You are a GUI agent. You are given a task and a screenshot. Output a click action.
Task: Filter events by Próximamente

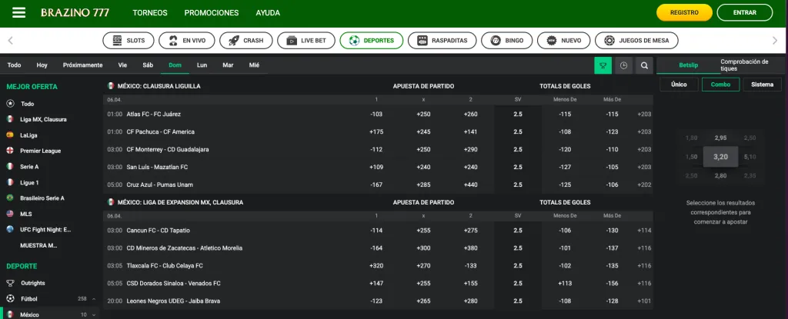[x=82, y=65]
